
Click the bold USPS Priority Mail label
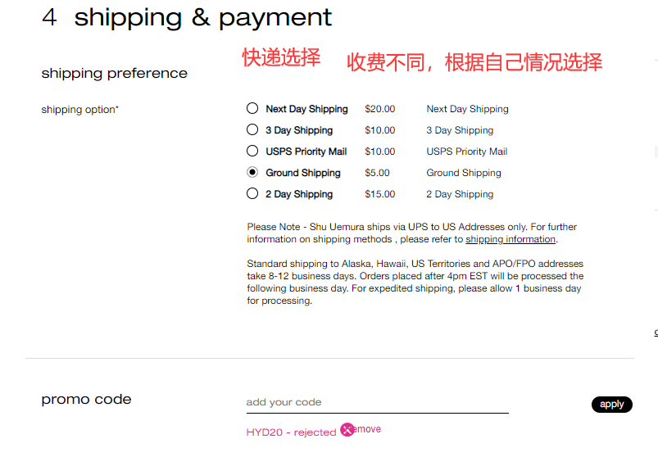pyautogui.click(x=306, y=152)
